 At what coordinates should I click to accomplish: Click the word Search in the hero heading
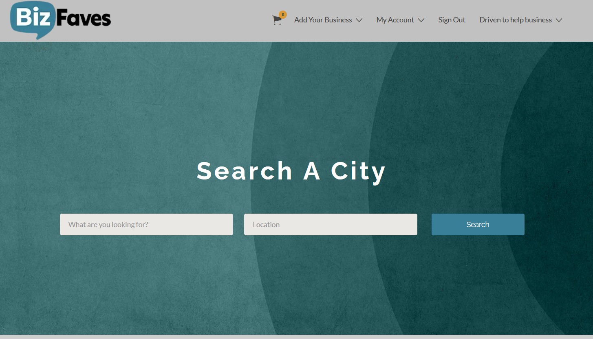point(245,171)
